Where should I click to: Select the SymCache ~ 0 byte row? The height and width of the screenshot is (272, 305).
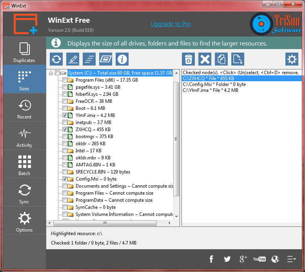tap(96, 207)
